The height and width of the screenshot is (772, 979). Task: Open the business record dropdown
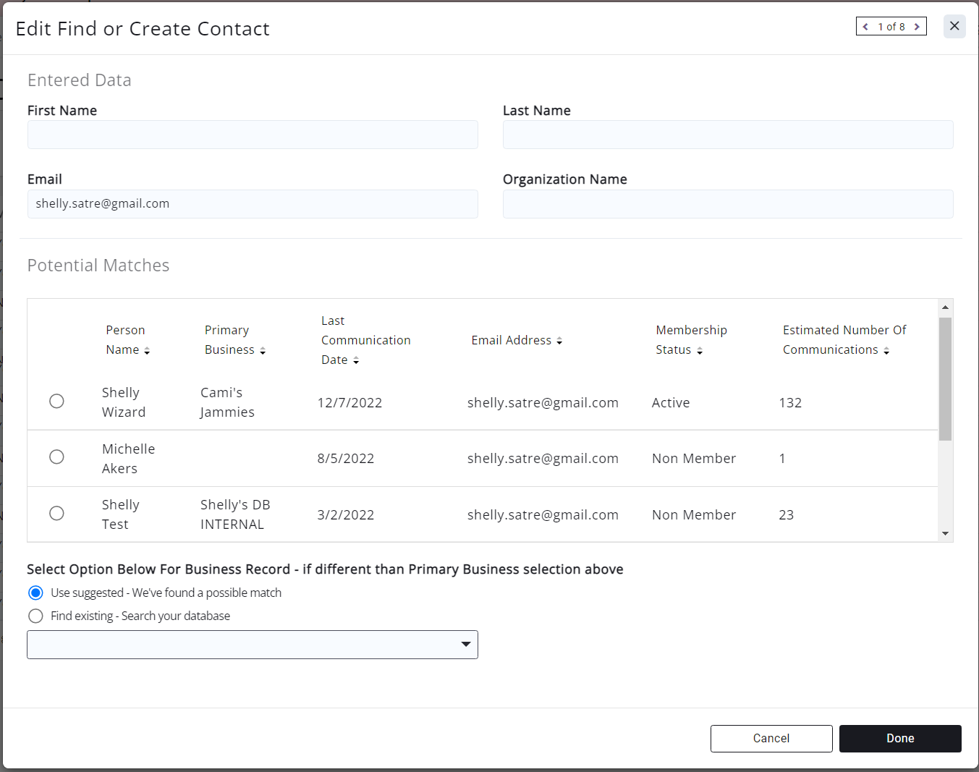(253, 645)
